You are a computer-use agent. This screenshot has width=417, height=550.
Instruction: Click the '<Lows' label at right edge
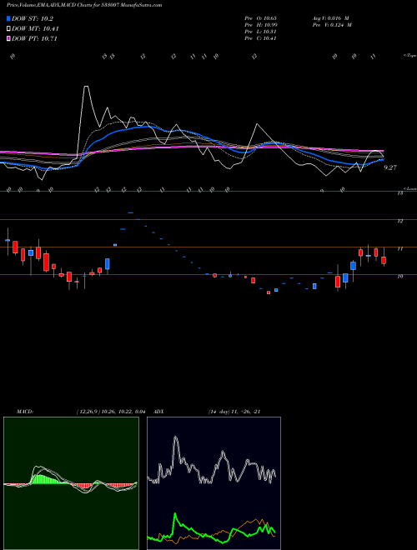click(409, 188)
